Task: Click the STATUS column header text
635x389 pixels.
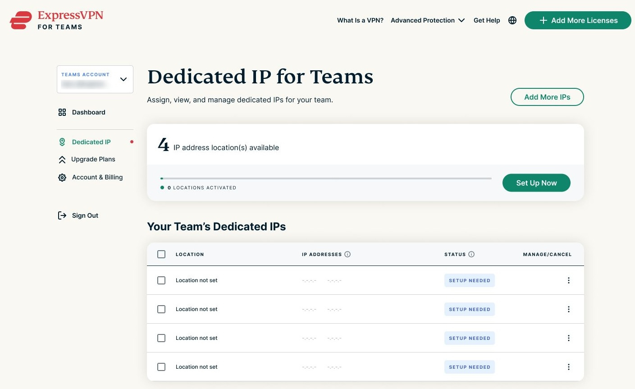Action: (455, 254)
